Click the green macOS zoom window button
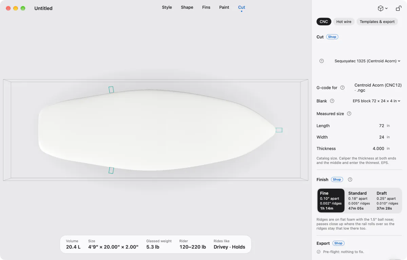The image size is (407, 260). click(23, 8)
